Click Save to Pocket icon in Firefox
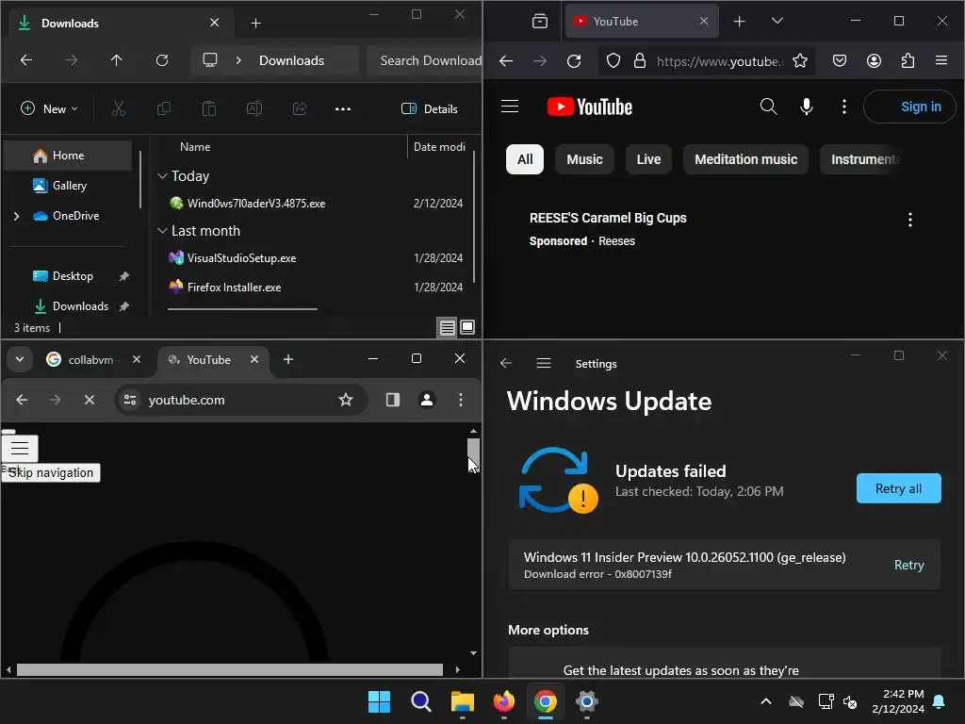This screenshot has width=965, height=724. (x=840, y=61)
